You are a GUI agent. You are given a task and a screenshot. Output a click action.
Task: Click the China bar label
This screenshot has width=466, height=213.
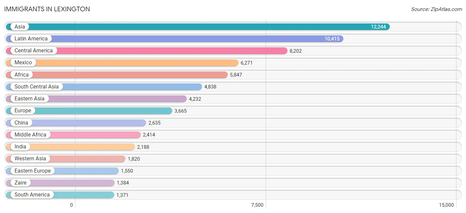(21, 123)
